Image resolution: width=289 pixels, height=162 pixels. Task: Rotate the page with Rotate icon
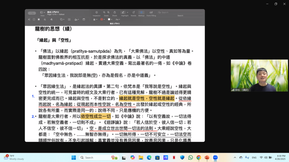(133, 13)
